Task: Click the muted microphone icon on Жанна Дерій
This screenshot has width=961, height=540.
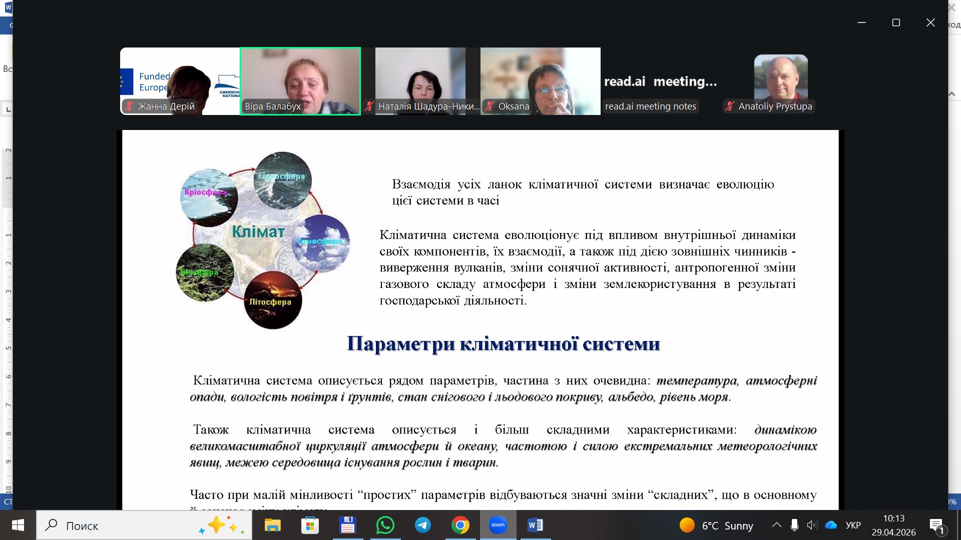Action: 130,106
